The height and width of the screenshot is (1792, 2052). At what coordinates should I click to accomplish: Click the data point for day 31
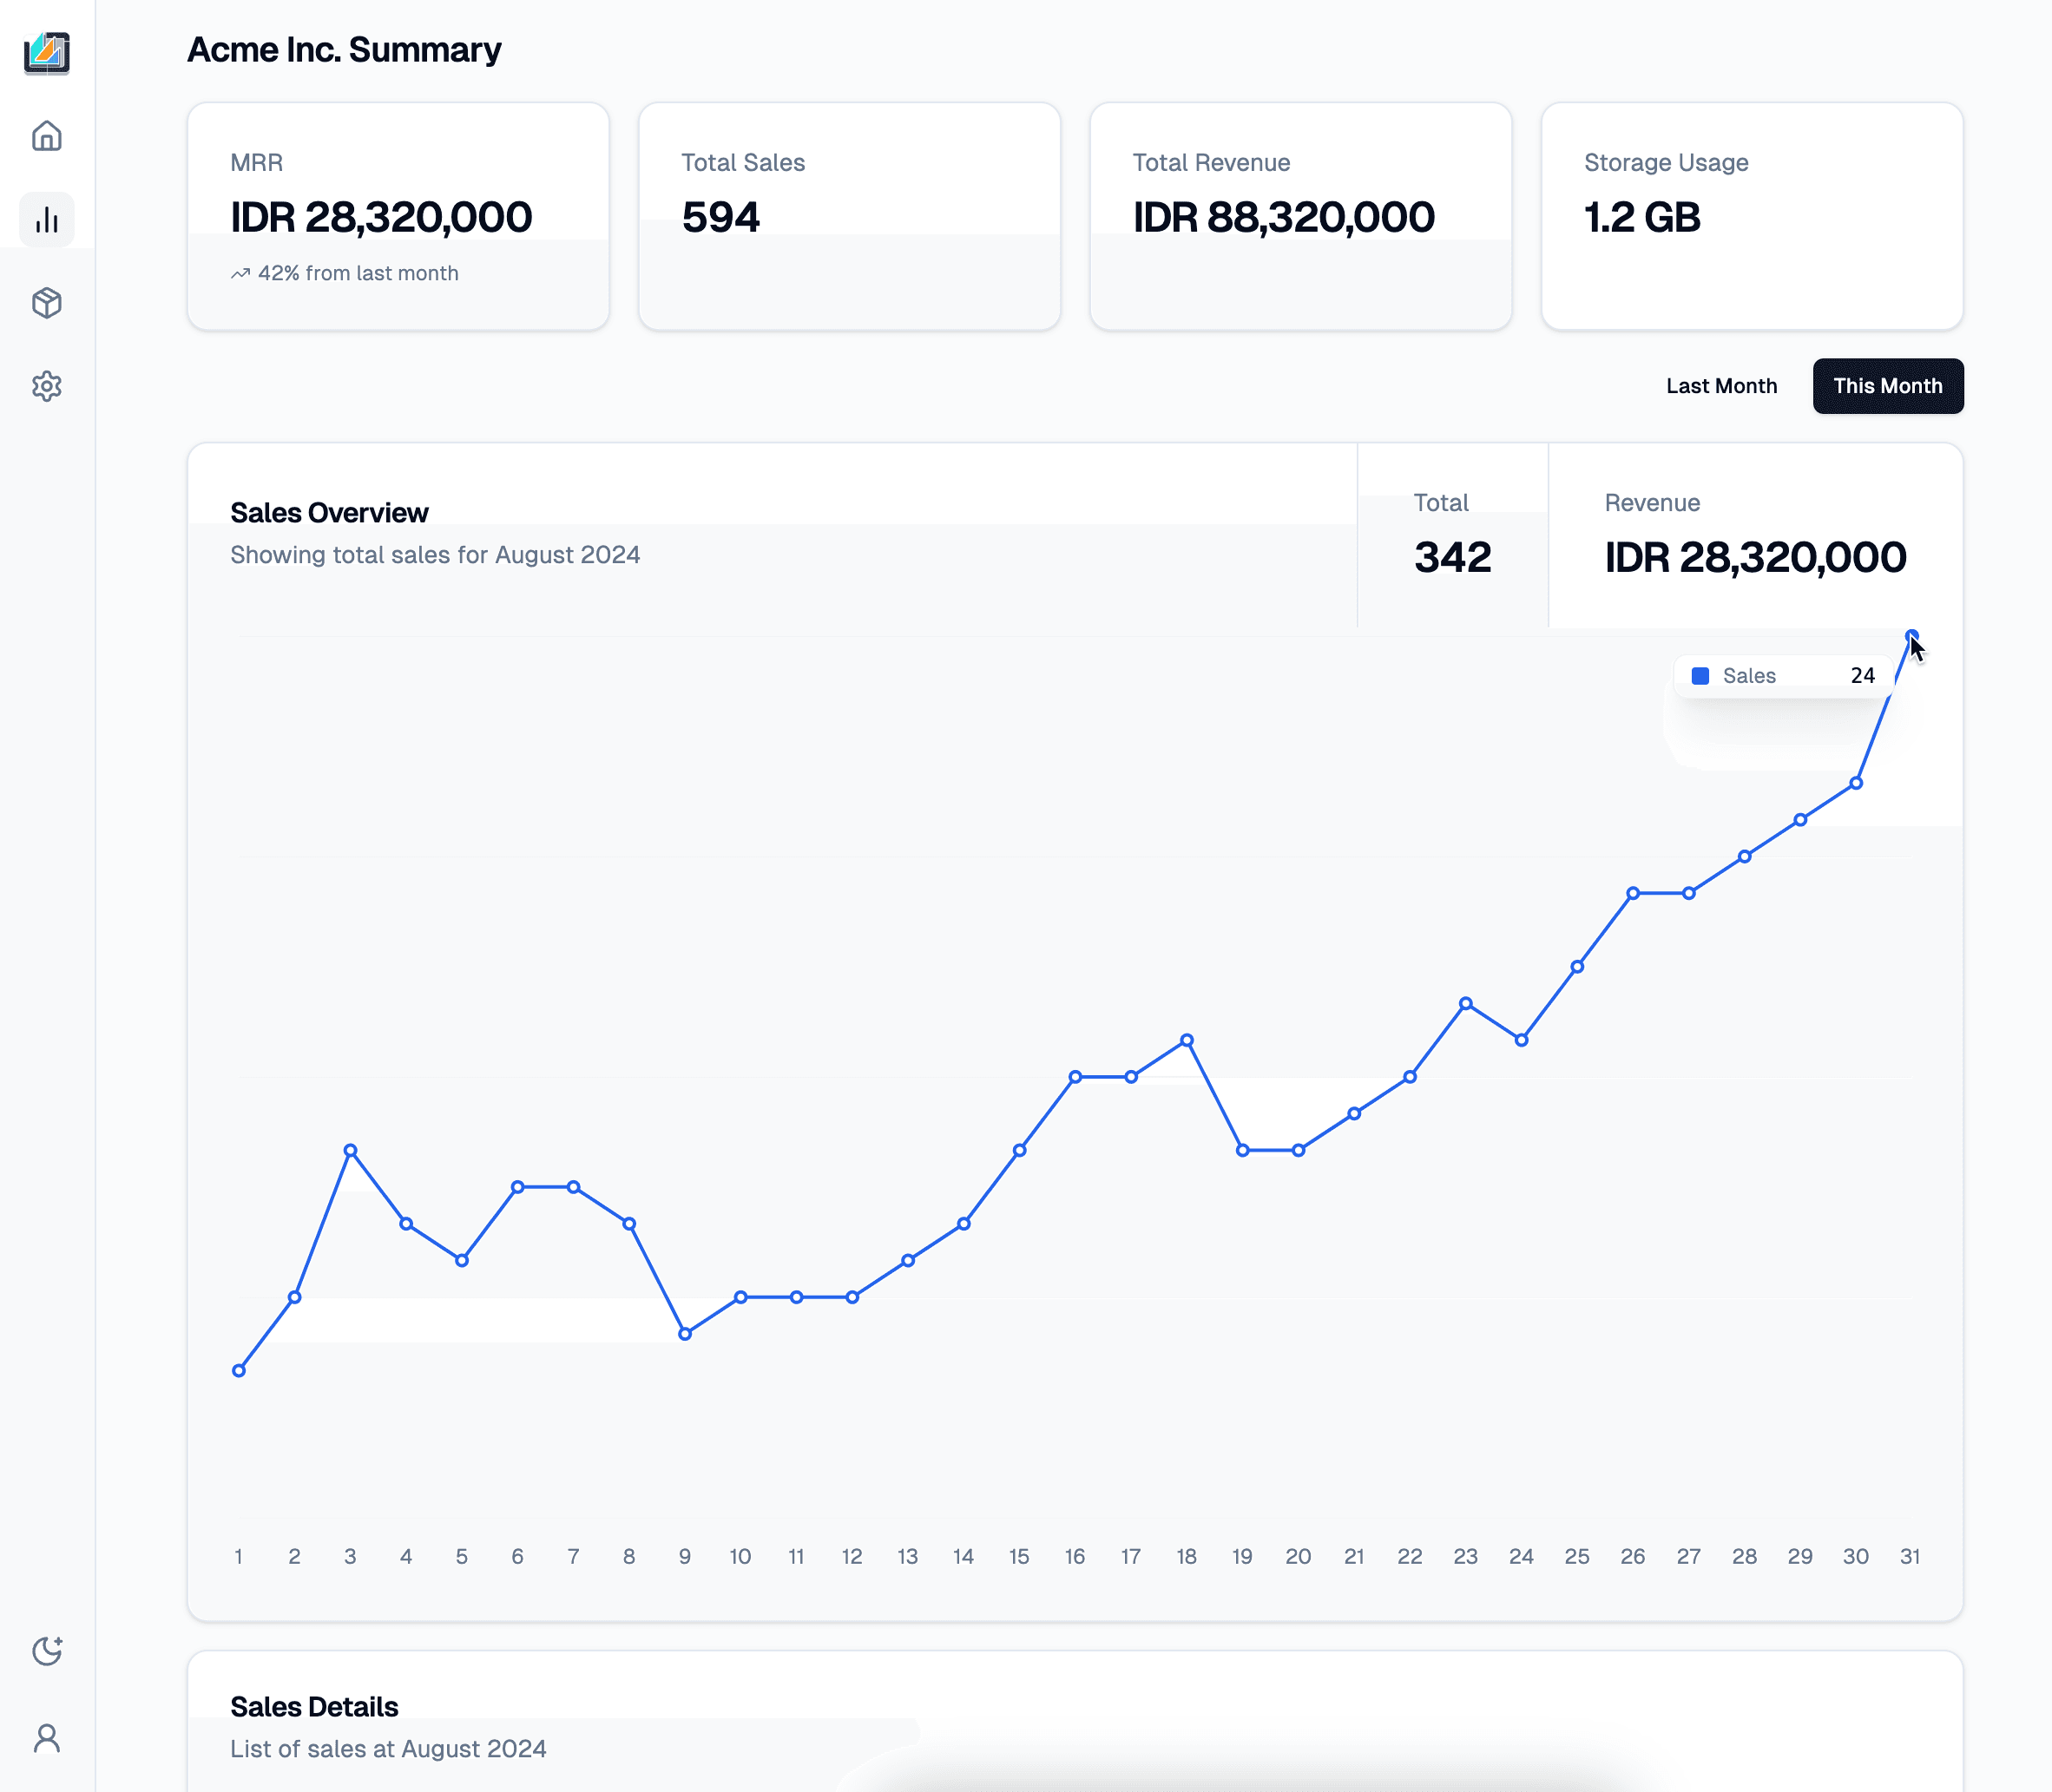1912,636
